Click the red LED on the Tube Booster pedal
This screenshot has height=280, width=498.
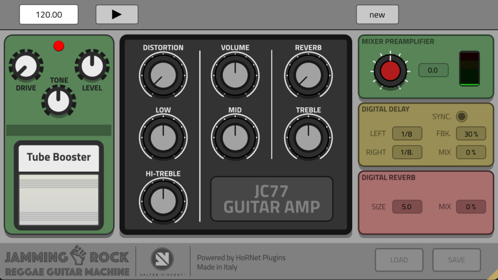point(59,46)
